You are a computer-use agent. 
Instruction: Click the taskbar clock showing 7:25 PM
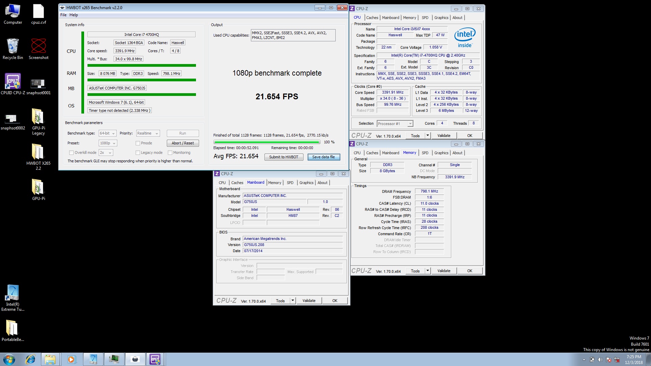coord(634,360)
